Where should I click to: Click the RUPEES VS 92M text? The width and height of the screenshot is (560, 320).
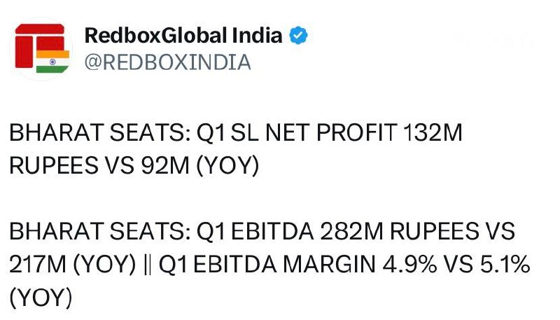tap(99, 165)
